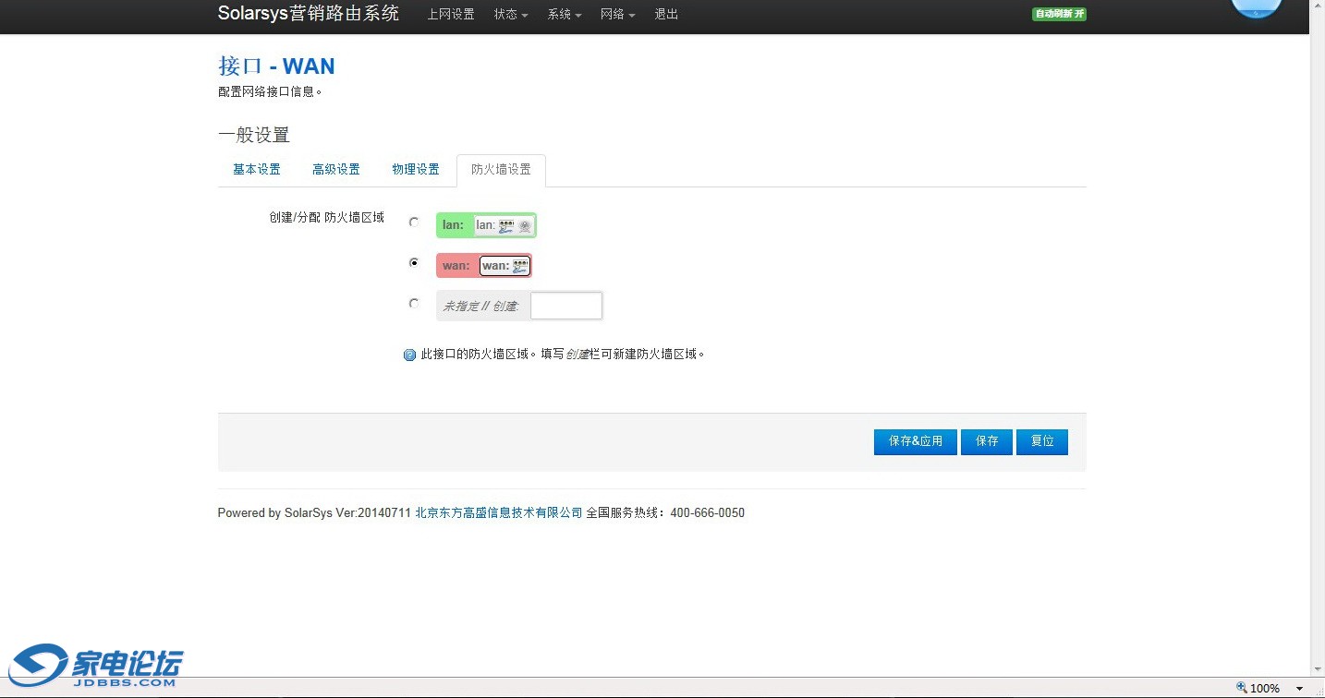Click the blue help question mark icon
Image resolution: width=1325 pixels, height=698 pixels.
tap(410, 355)
